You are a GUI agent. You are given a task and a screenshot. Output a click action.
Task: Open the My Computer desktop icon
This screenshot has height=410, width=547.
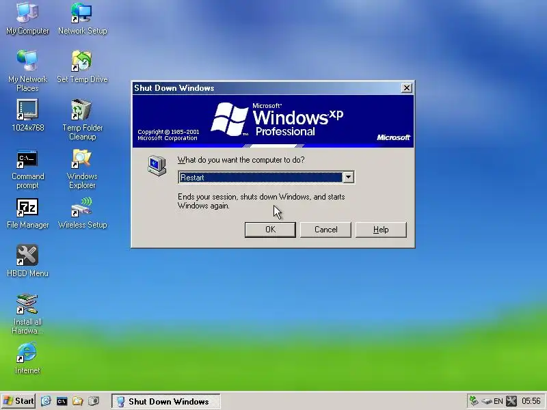[27, 18]
